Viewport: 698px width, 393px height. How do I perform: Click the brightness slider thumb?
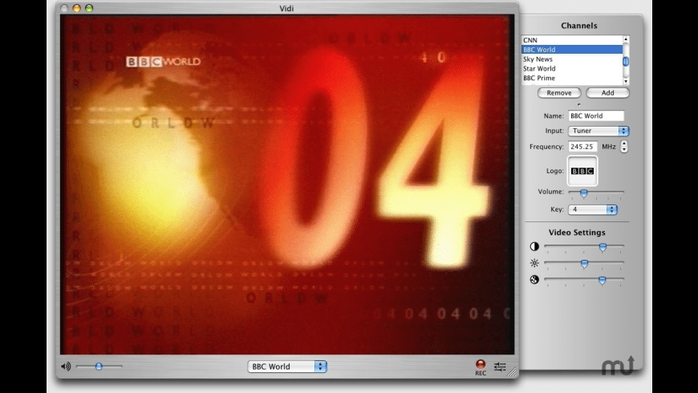pos(585,264)
